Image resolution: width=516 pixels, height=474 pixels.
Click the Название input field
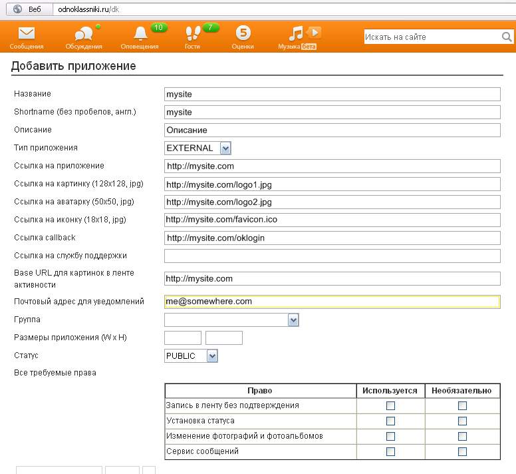tap(332, 95)
